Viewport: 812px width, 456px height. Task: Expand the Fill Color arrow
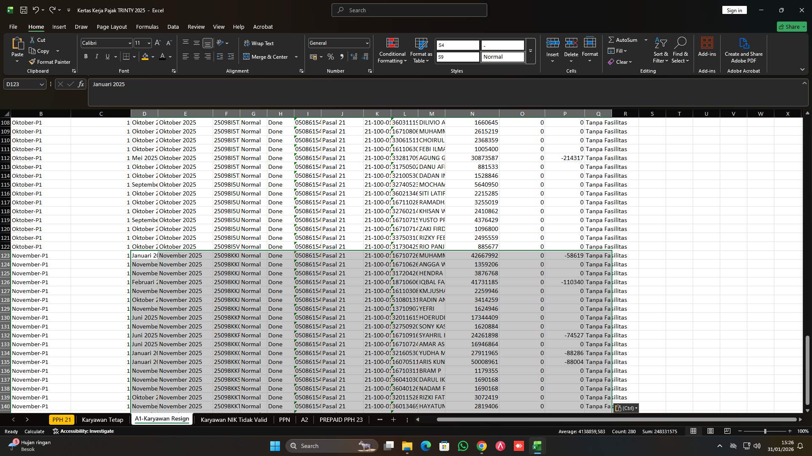pos(152,57)
